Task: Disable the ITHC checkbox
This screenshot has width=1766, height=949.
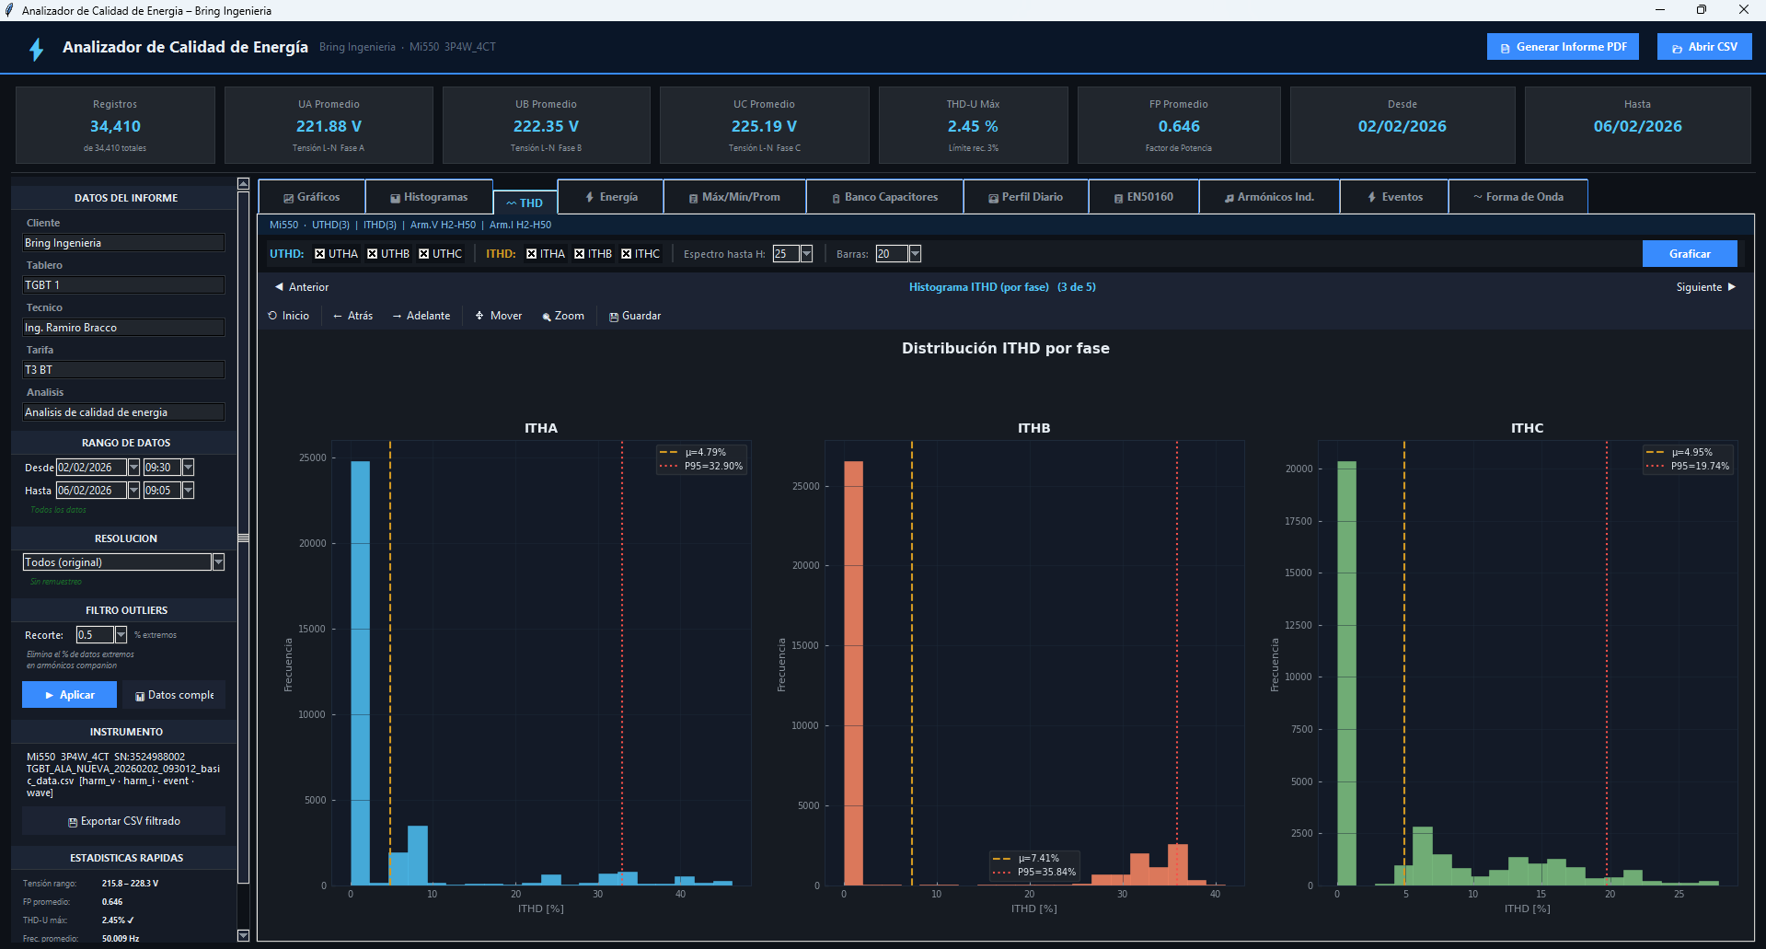Action: coord(627,254)
